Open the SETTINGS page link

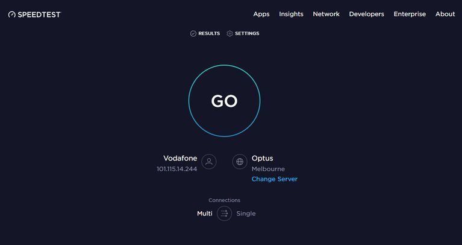247,34
